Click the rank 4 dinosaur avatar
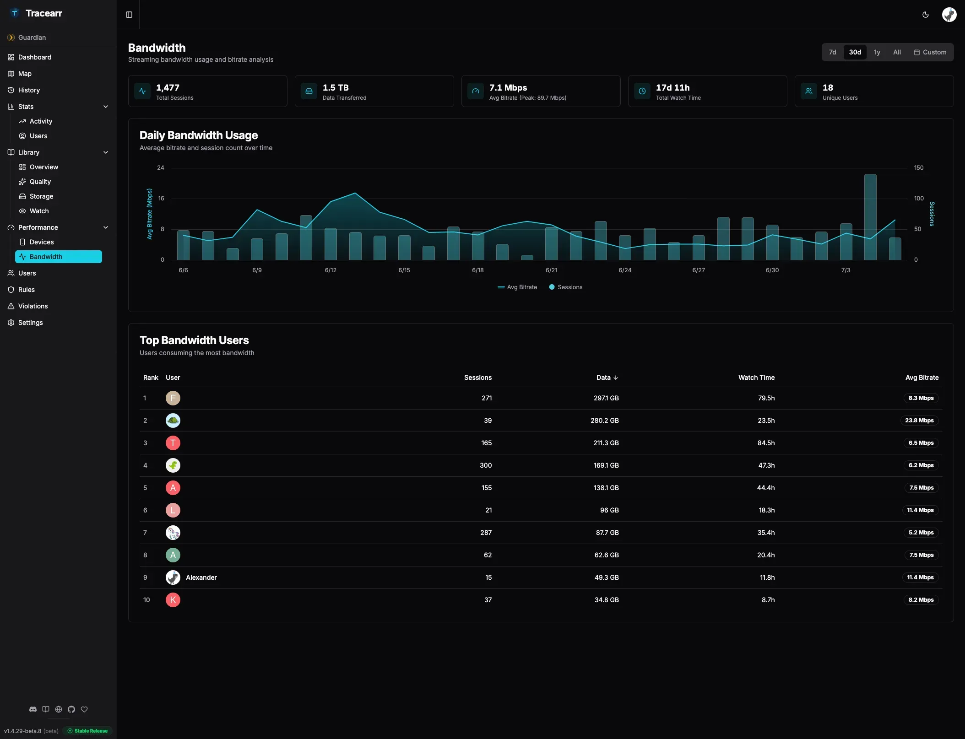The image size is (965, 739). coord(173,465)
